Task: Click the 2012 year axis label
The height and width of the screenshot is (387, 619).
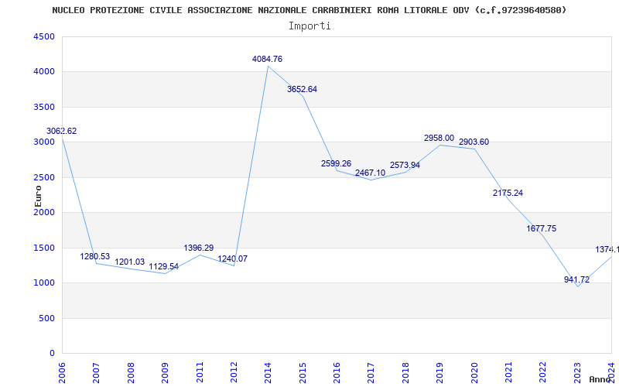Action: [x=234, y=373]
